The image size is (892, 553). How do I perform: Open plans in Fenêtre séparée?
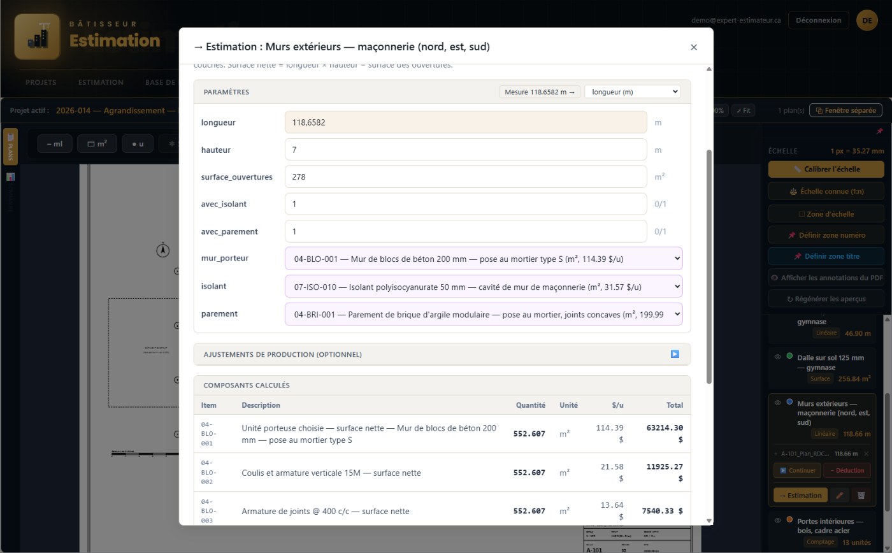845,110
